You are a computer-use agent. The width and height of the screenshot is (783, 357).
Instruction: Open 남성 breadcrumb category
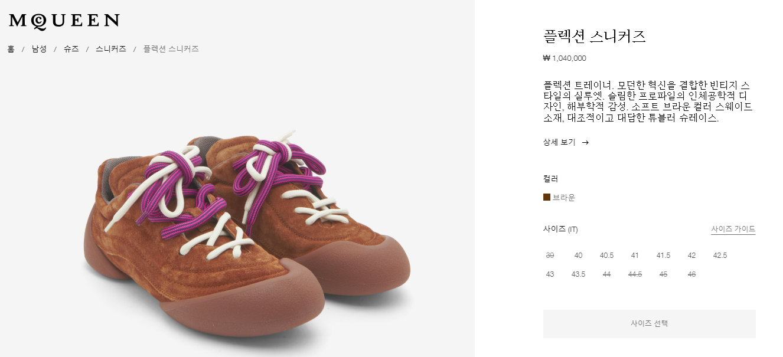click(x=39, y=49)
